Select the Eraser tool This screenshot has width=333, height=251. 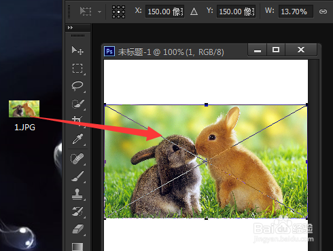pos(77,229)
